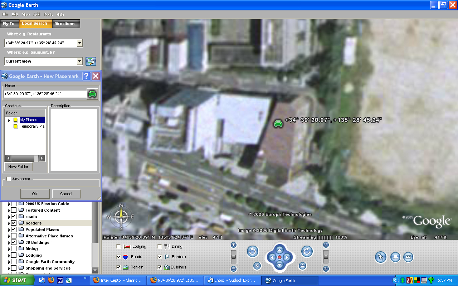Zoom out with the minus button
The width and height of the screenshot is (458, 286).
point(234,269)
